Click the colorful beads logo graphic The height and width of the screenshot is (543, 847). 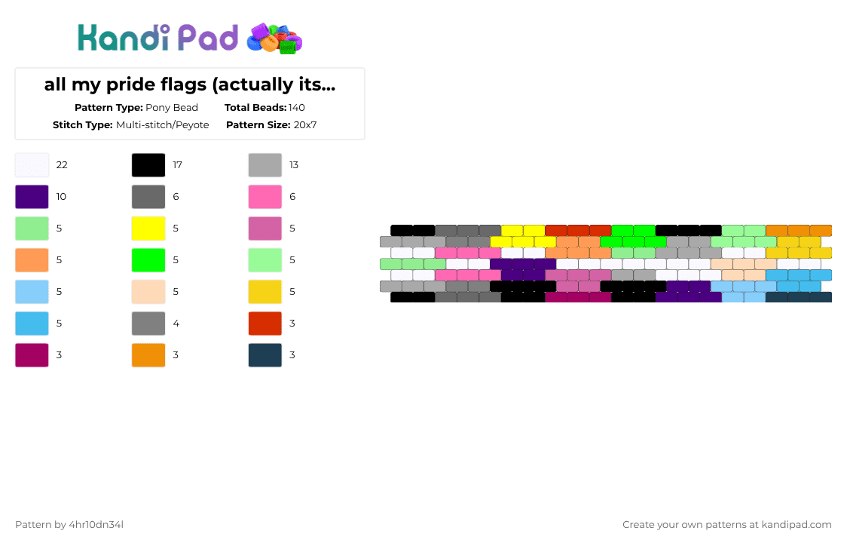[274, 38]
